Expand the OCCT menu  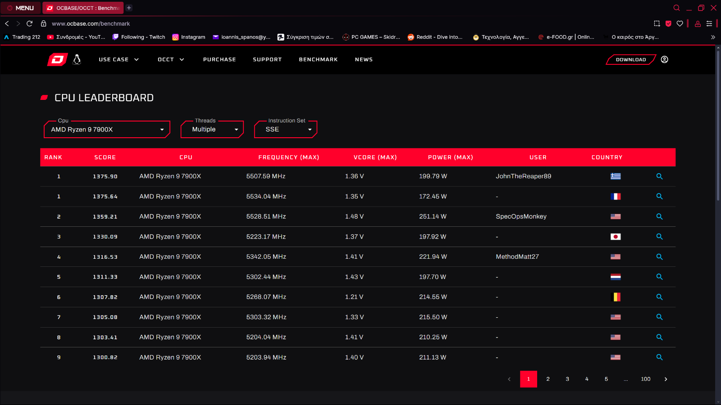coord(171,59)
